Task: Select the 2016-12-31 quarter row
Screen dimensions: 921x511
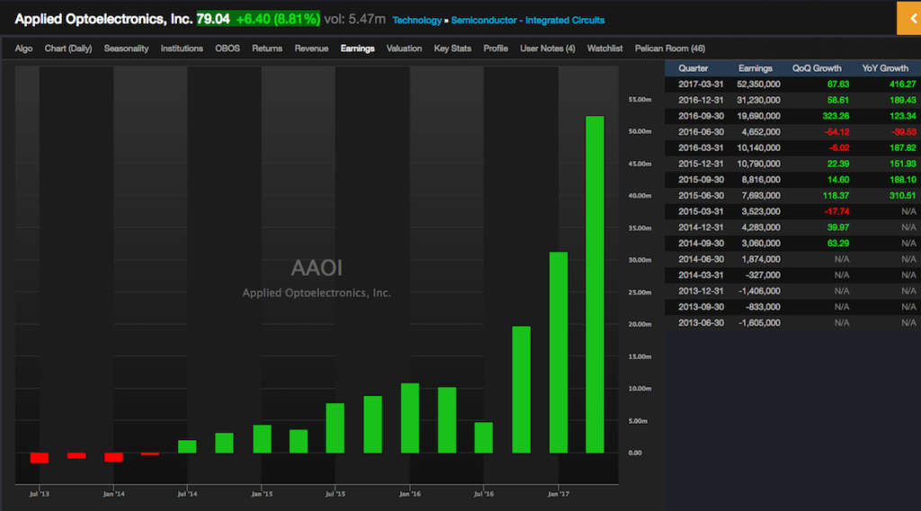Action: point(793,100)
